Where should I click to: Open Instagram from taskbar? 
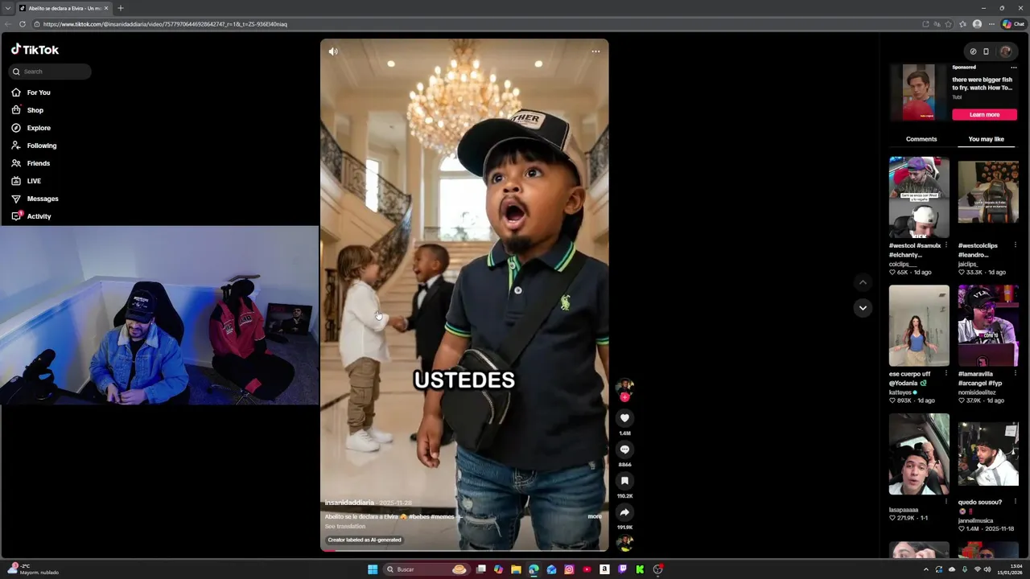click(x=569, y=569)
